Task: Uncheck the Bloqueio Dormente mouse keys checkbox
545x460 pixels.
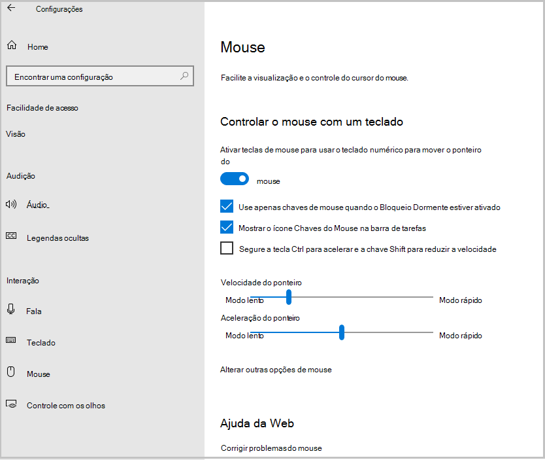Action: 227,206
